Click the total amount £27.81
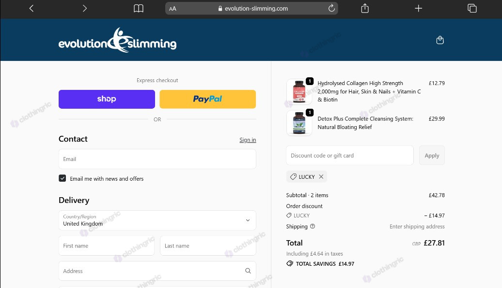Screen dimensions: 502x288 [434, 243]
